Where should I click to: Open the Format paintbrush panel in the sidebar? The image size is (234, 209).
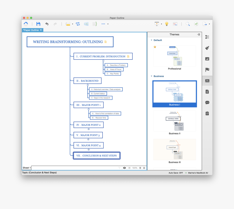207,48
